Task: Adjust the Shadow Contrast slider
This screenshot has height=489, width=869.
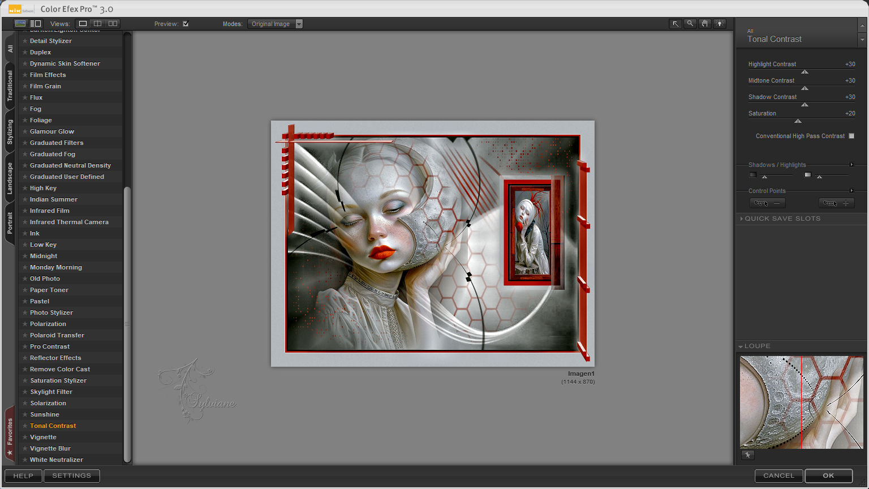Action: [x=804, y=105]
